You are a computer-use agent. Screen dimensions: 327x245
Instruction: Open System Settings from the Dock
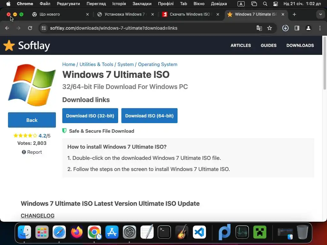click(x=129, y=232)
